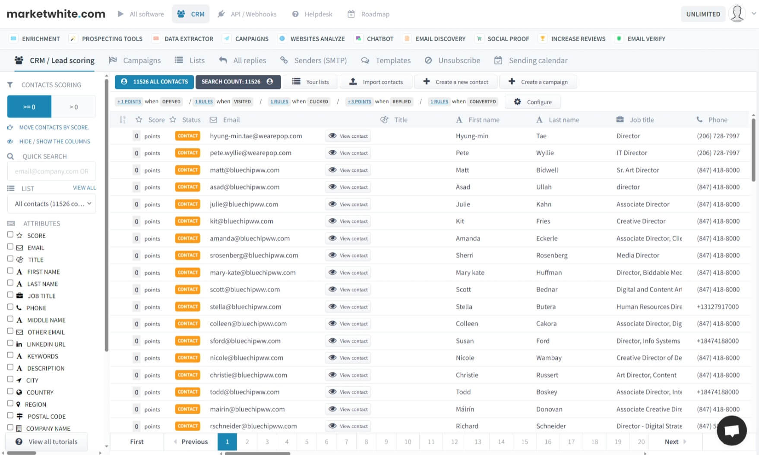759x455 pixels.
Task: Tick the LINKEDIN URL attribute checkbox
Action: coord(10,343)
